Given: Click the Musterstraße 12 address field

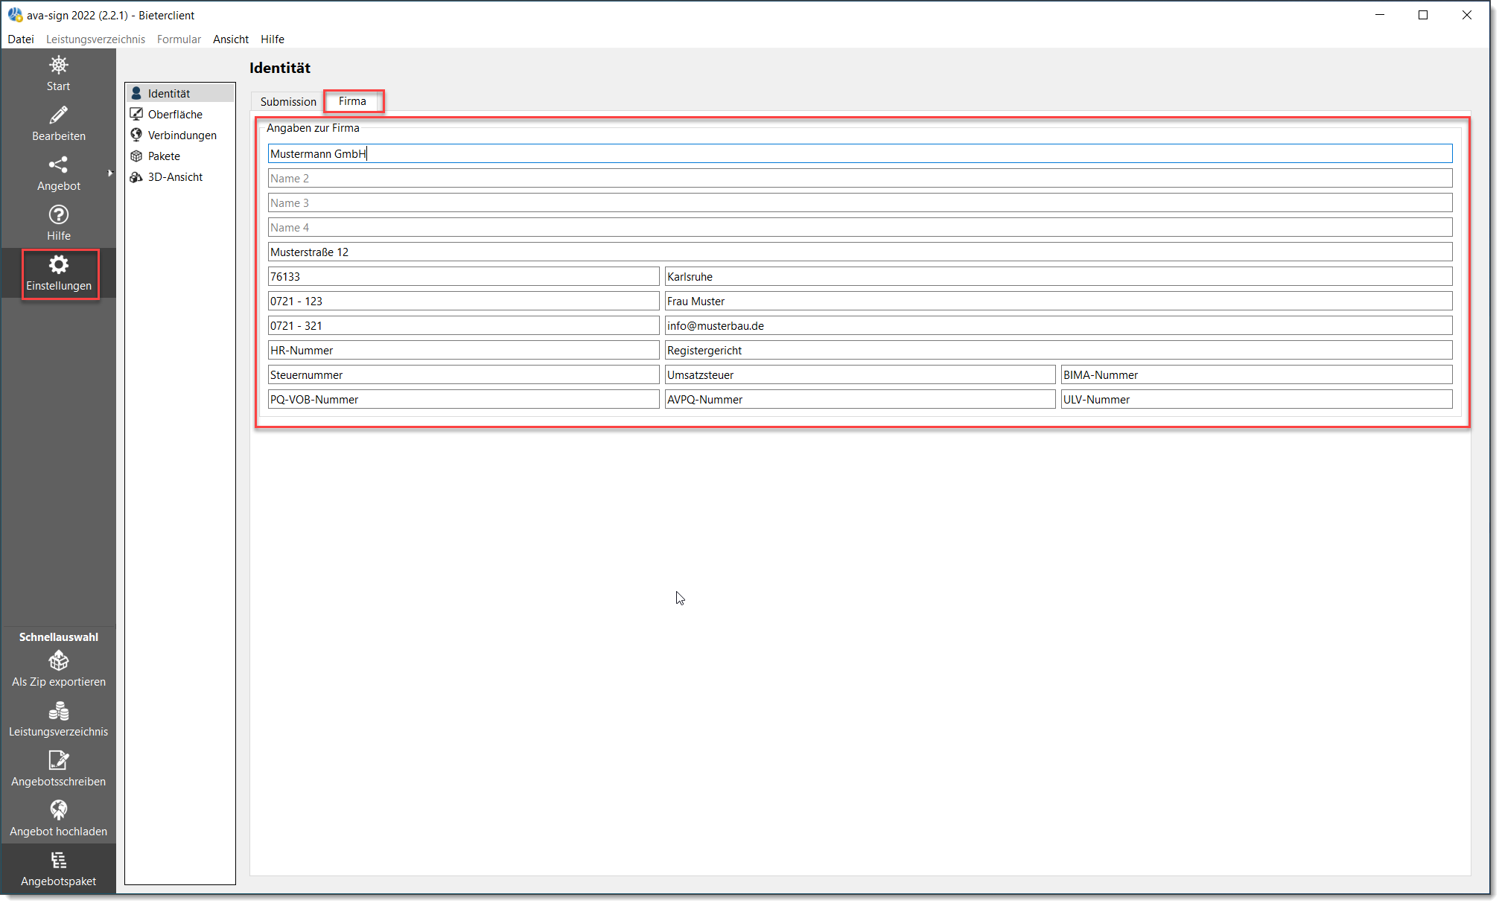Looking at the screenshot, I should click(860, 252).
